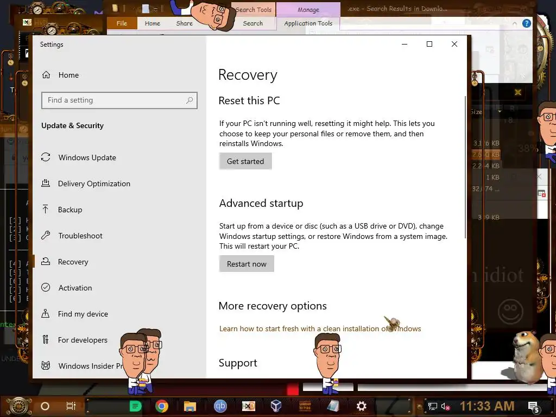The height and width of the screenshot is (417, 556).
Task: Open VirtualBox cube icon on taskbar
Action: [x=276, y=406]
